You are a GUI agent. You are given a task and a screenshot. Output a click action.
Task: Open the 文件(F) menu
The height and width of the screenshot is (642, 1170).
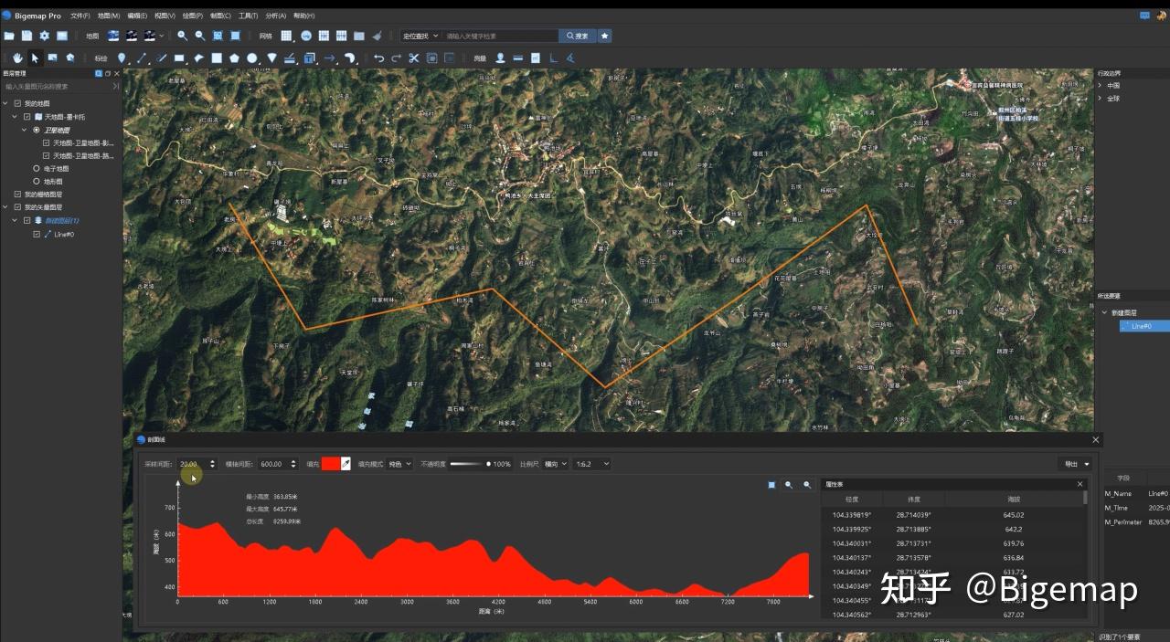click(x=80, y=16)
